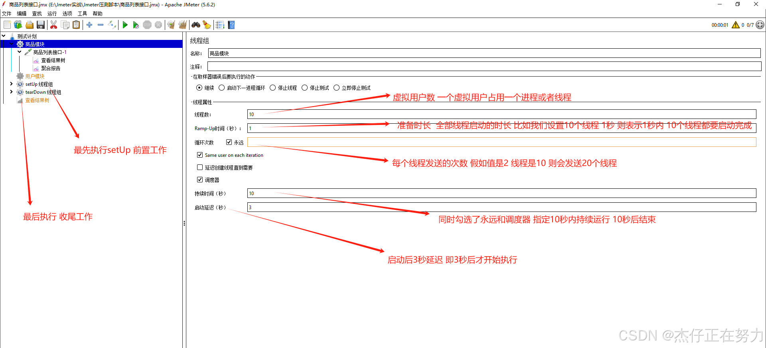Click the grey Shutdown X icon
766x348 pixels.
158,25
